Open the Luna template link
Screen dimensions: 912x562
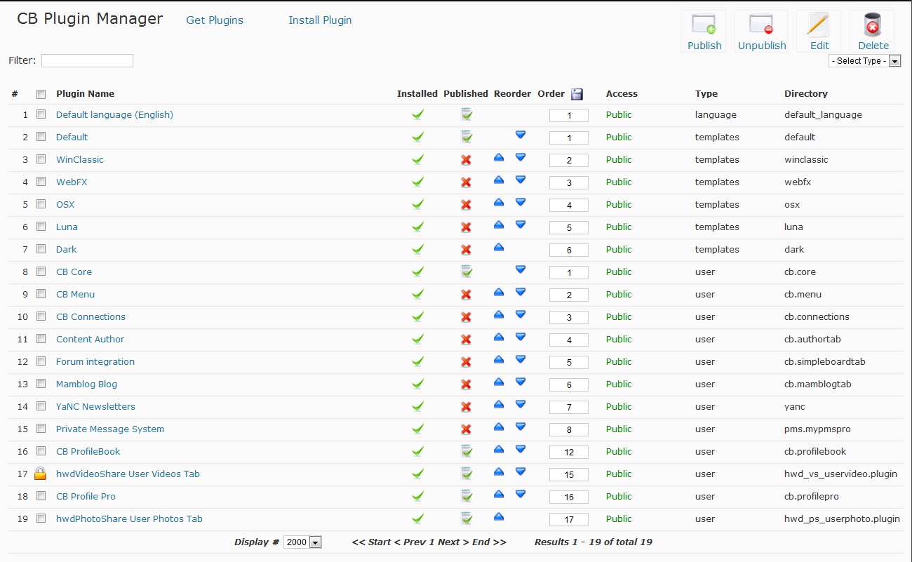(x=67, y=227)
